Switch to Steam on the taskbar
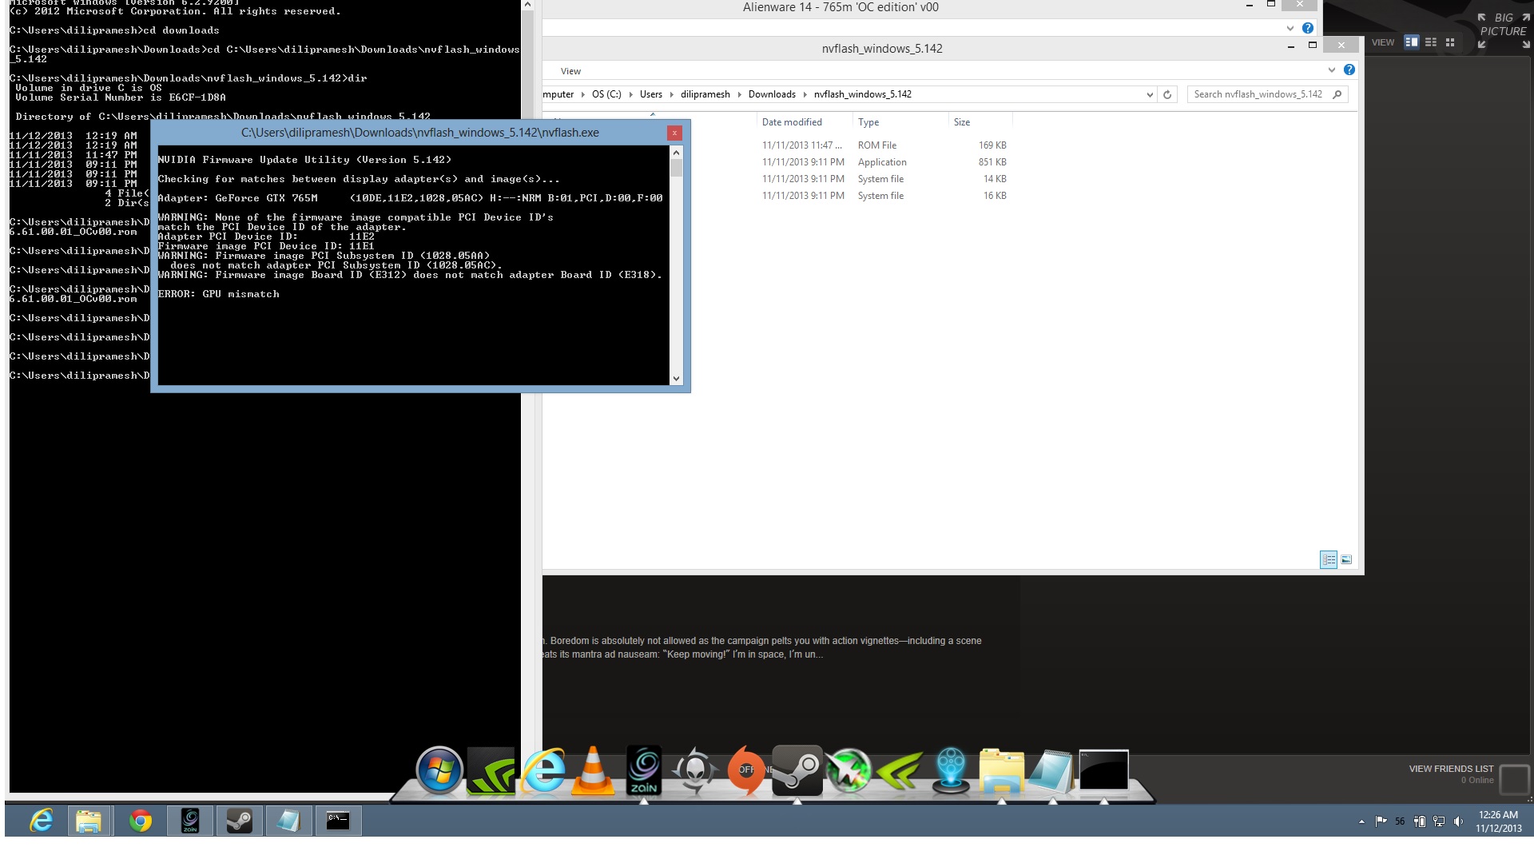Image resolution: width=1534 pixels, height=863 pixels. pos(239,821)
